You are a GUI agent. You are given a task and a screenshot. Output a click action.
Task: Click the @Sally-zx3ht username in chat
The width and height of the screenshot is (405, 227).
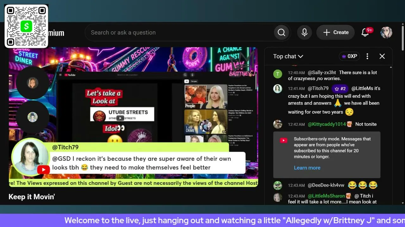click(322, 73)
